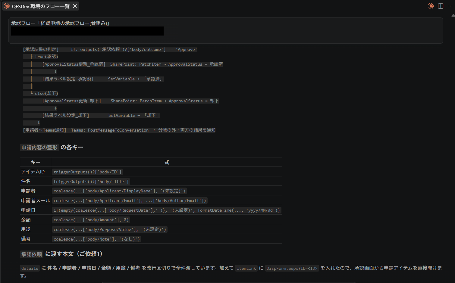Click the Applicant/Email coalesce expression

click(x=130, y=201)
